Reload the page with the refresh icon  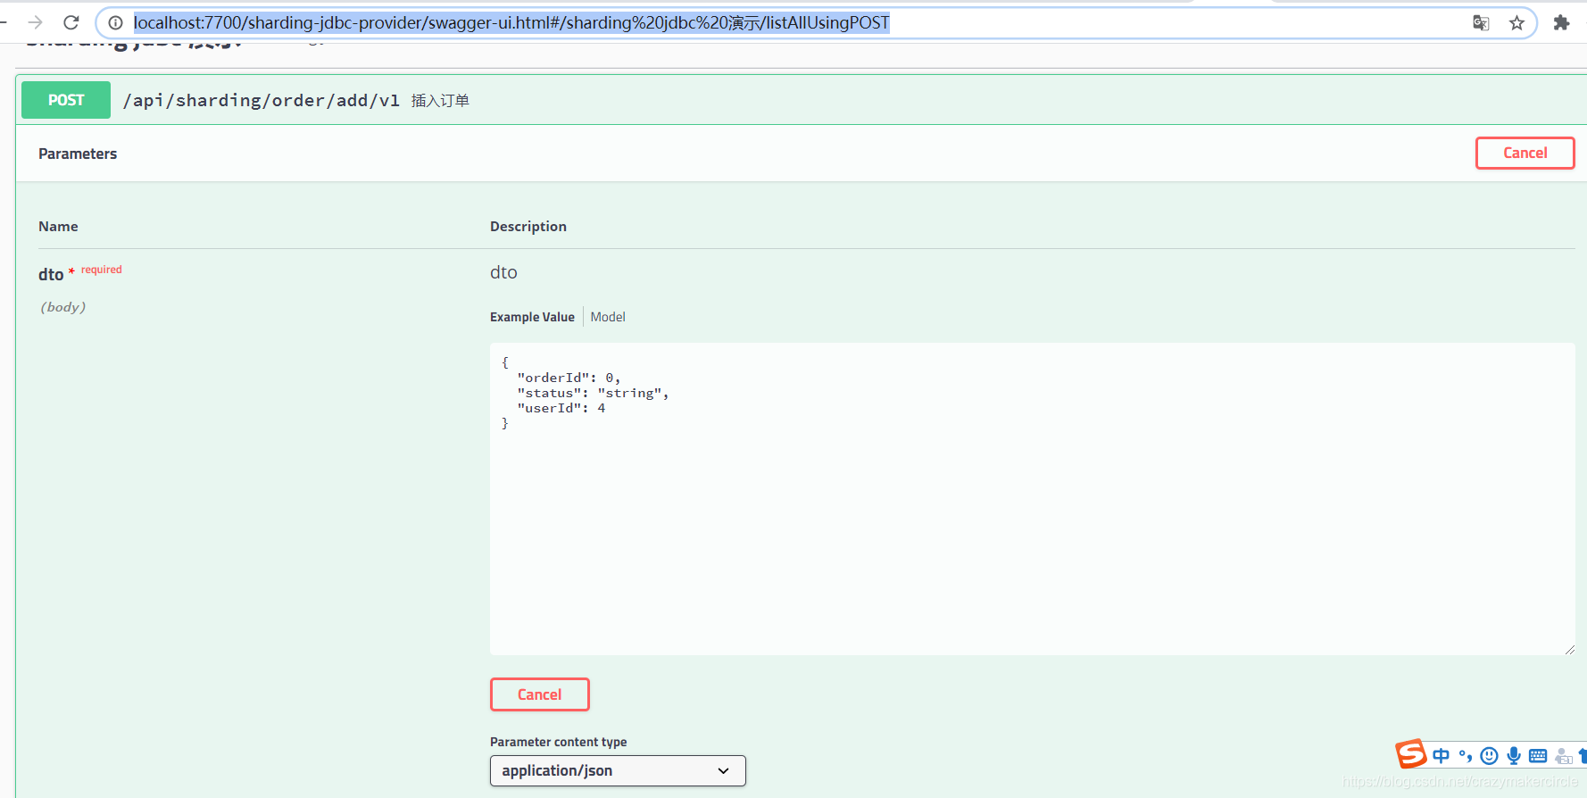click(71, 22)
